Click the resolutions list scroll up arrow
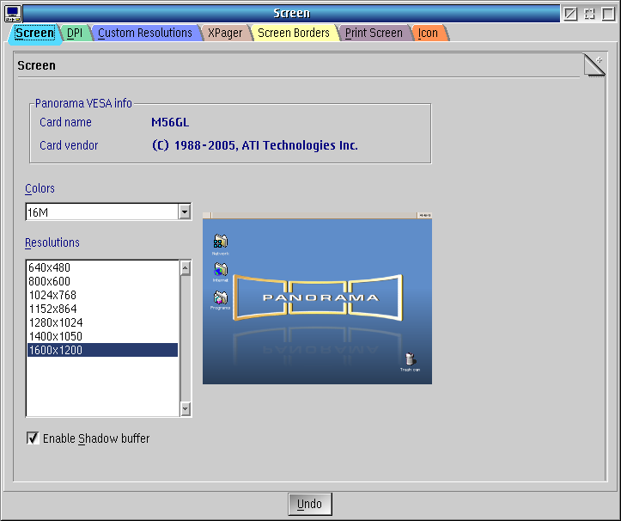 pos(186,268)
